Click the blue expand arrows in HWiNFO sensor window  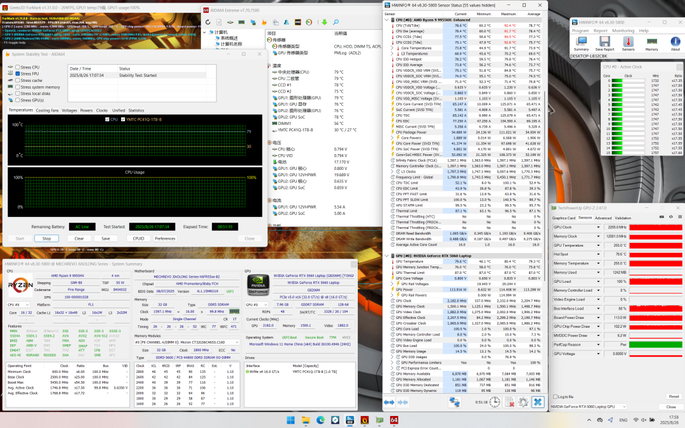tap(389, 402)
